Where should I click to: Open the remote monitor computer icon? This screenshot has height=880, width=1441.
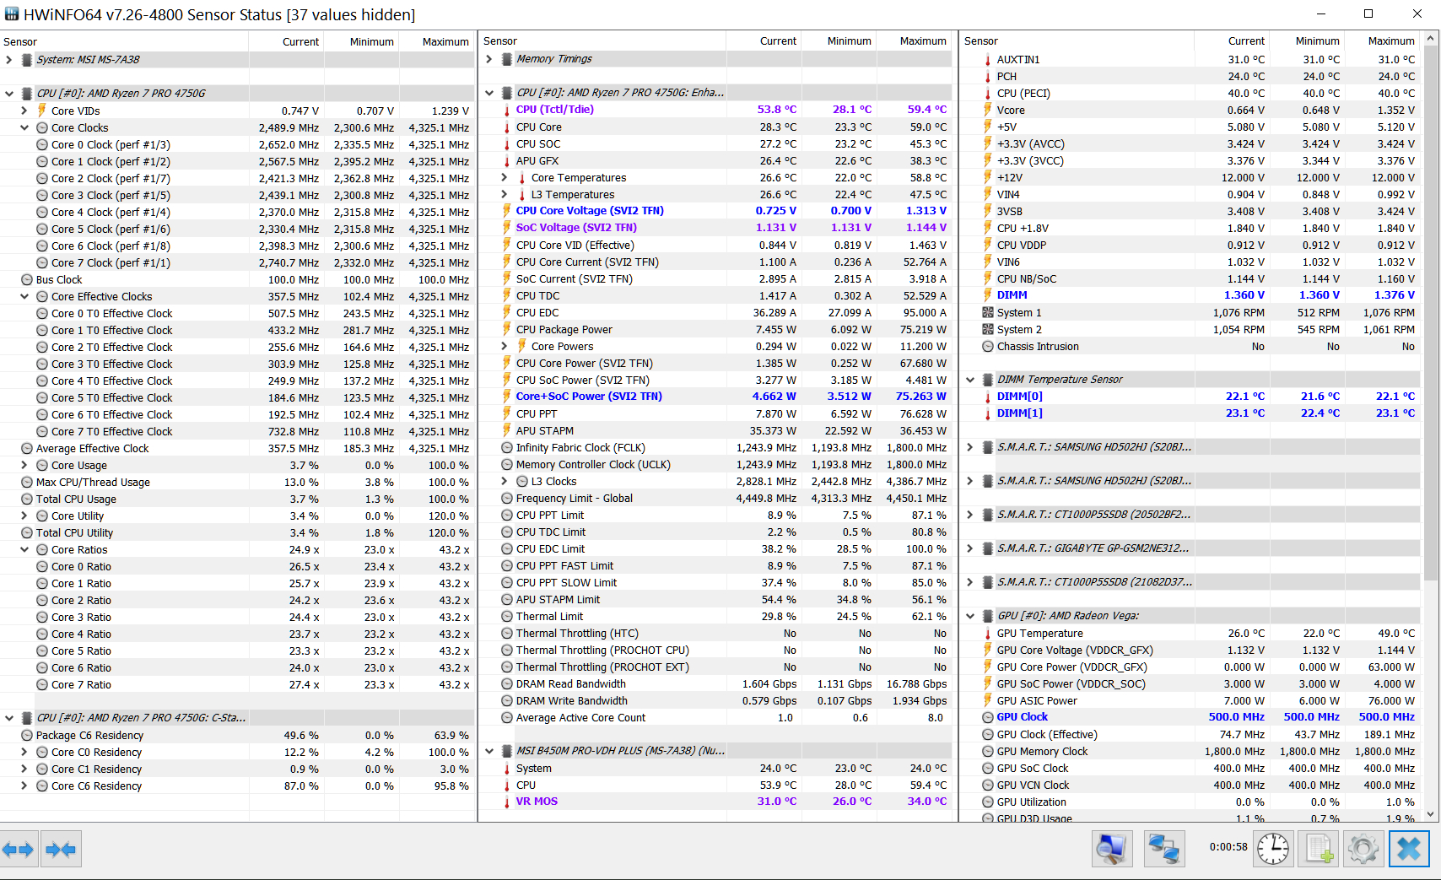(x=1112, y=849)
